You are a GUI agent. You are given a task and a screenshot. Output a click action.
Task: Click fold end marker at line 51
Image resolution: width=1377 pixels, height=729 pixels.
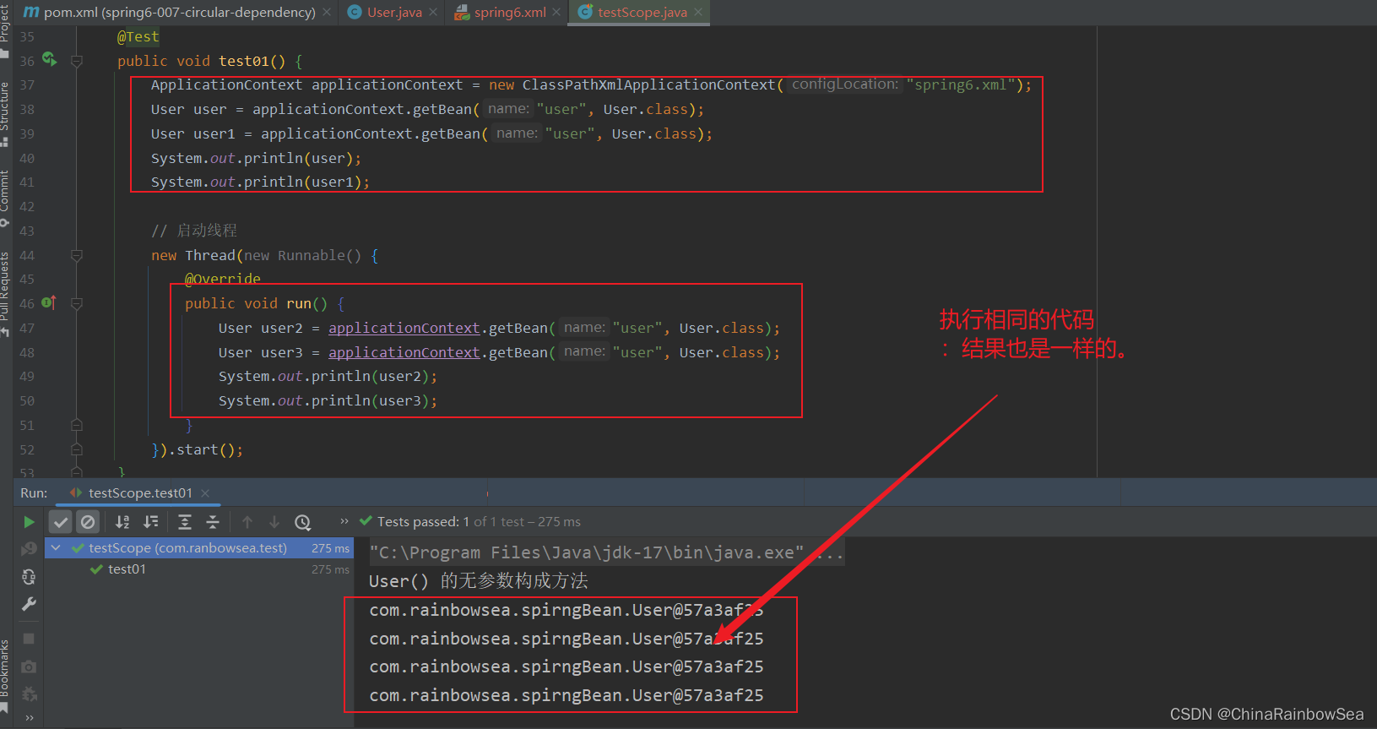[77, 425]
